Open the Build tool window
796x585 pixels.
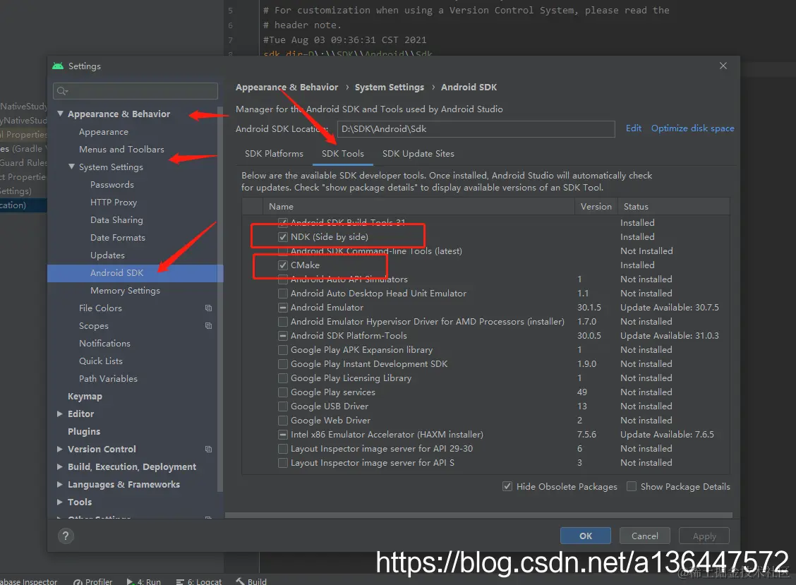(x=251, y=581)
